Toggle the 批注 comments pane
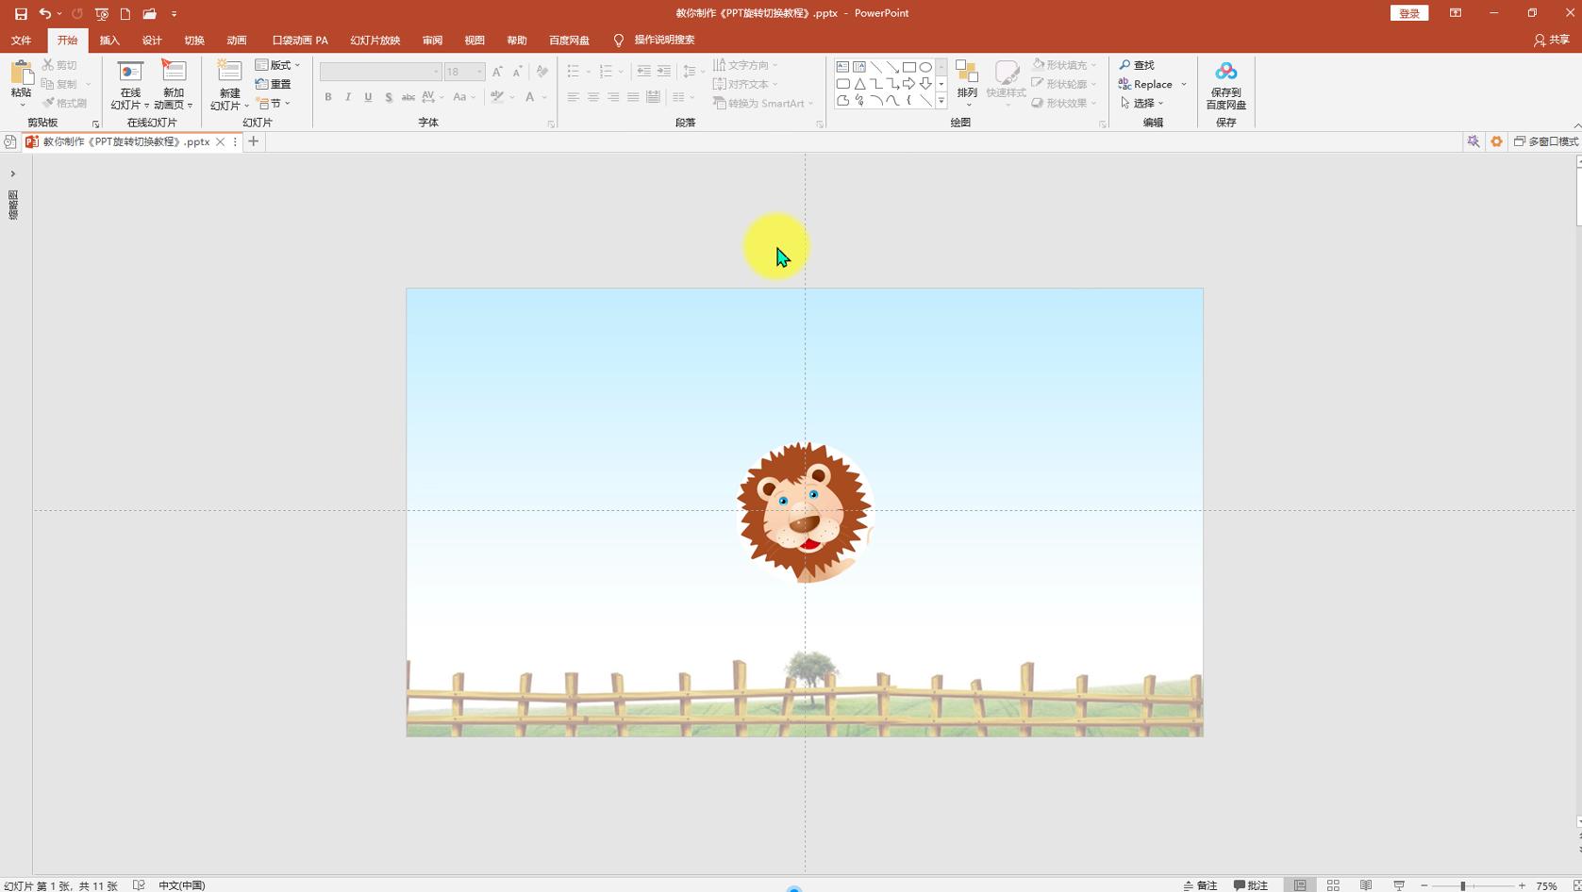The image size is (1582, 892). point(1251,885)
